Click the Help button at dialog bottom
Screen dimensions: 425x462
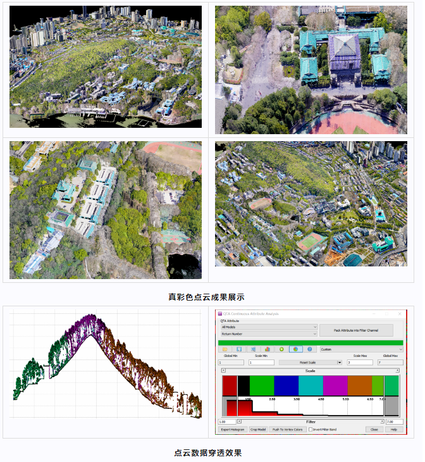(394, 430)
